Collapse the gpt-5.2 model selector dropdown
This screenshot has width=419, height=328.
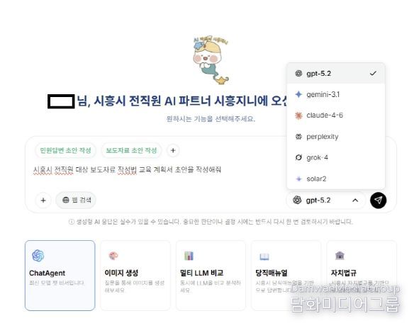coord(325,200)
